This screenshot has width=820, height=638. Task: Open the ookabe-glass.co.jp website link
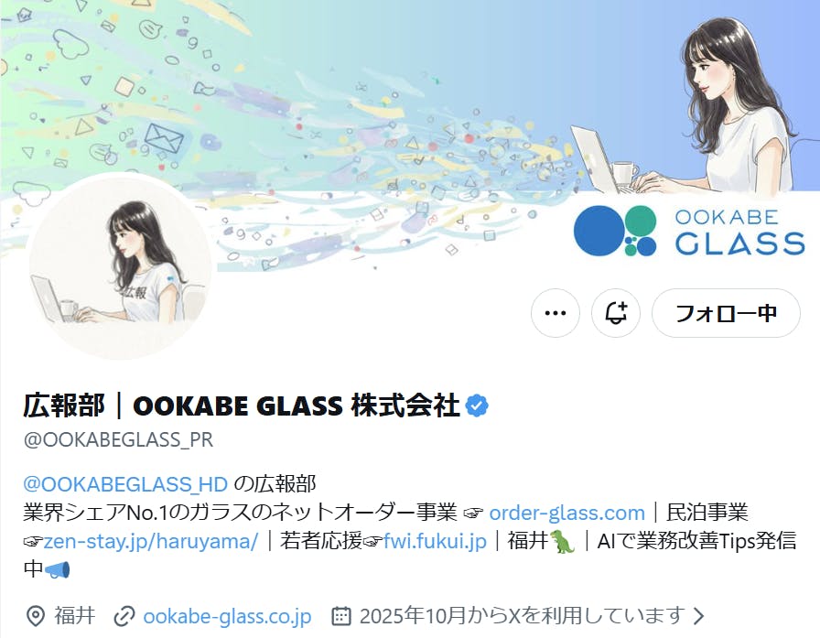pos(227,616)
